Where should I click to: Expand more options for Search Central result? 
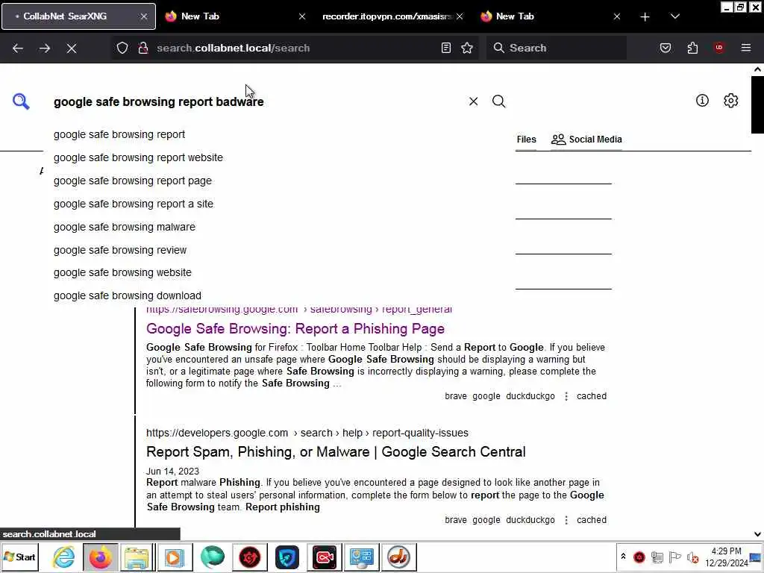tap(566, 520)
